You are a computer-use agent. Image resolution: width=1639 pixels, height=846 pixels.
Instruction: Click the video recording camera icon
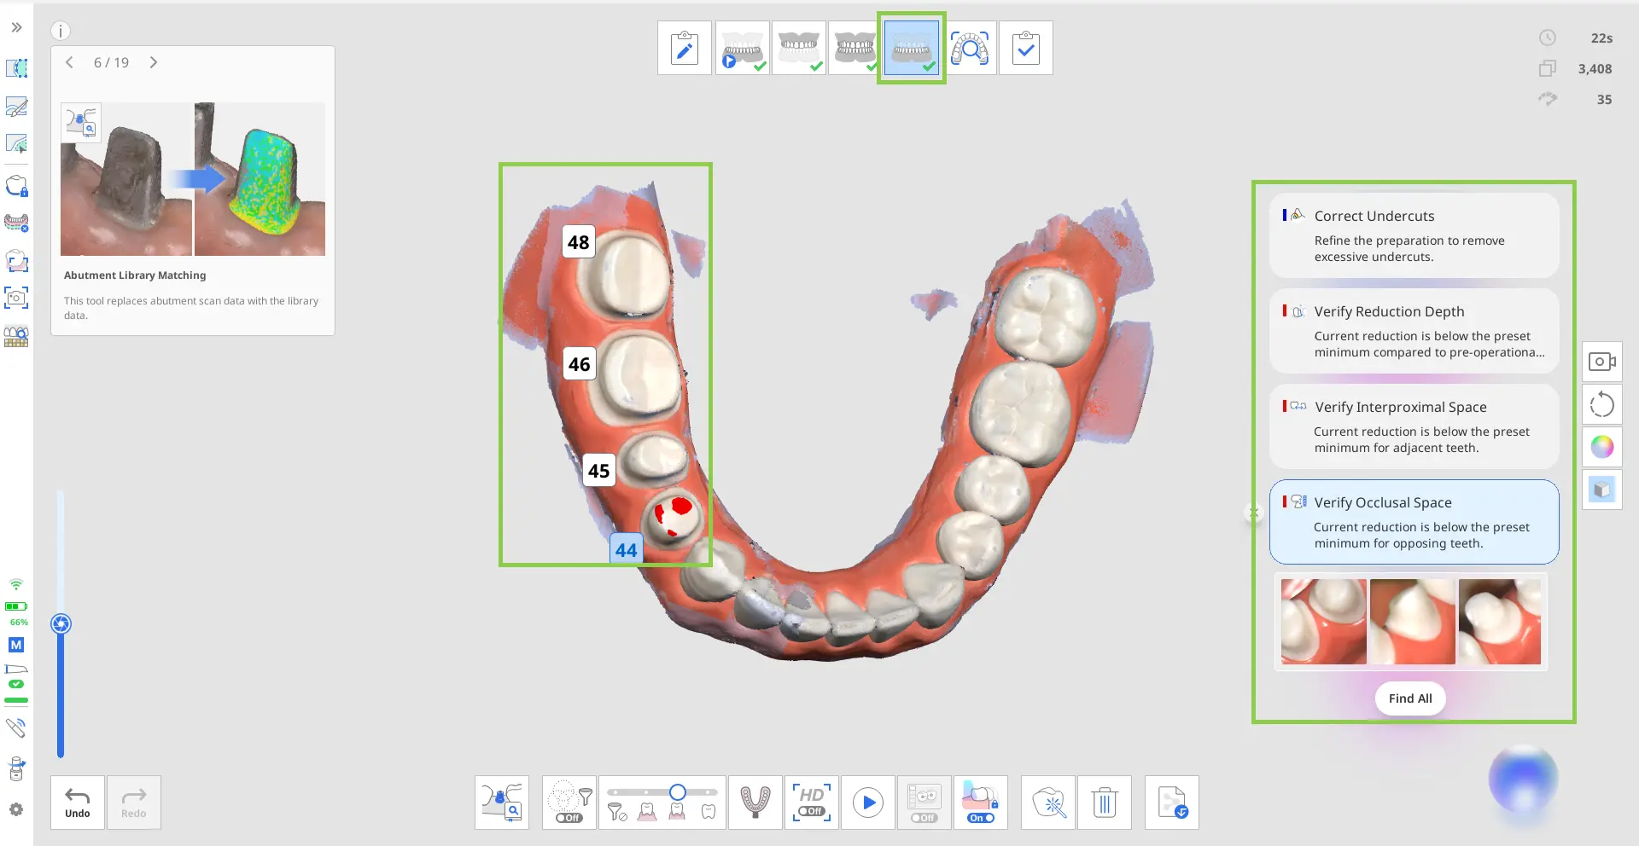coord(1602,362)
